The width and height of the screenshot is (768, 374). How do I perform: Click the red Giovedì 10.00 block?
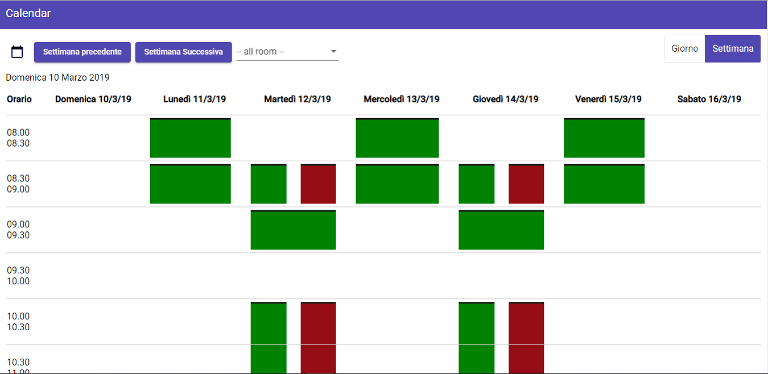coord(526,324)
